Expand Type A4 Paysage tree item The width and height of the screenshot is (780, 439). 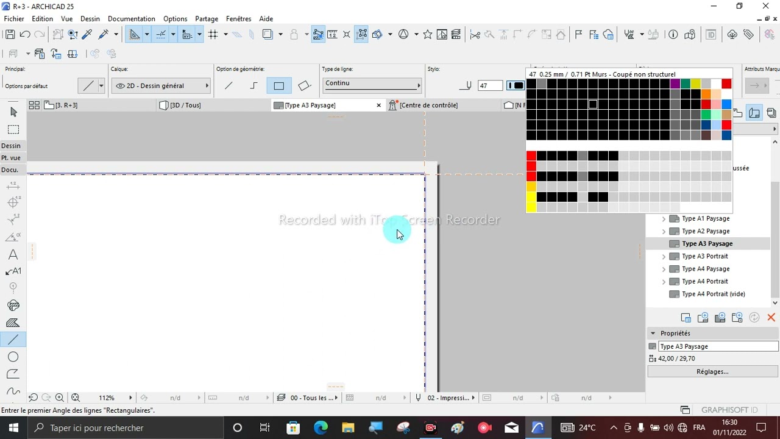pyautogui.click(x=664, y=269)
